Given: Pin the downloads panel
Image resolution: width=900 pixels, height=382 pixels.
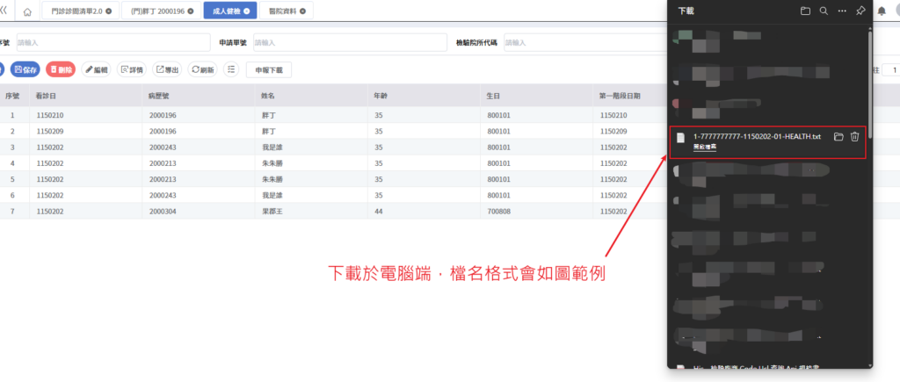Looking at the screenshot, I should [x=860, y=11].
